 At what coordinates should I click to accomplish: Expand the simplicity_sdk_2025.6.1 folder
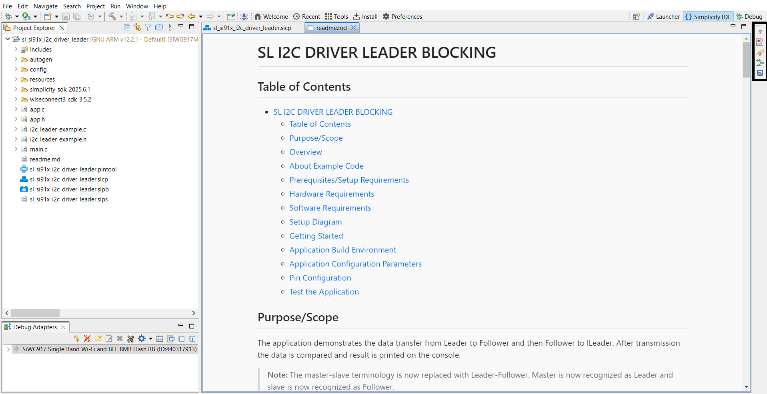[15, 89]
